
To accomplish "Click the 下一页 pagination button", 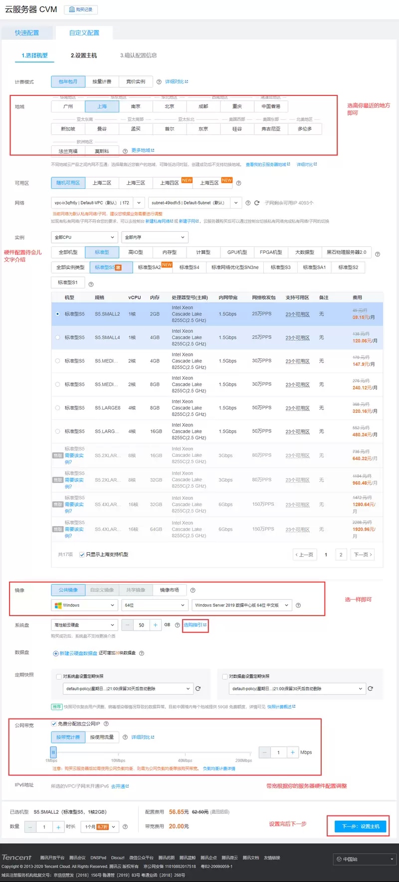I will pyautogui.click(x=363, y=555).
